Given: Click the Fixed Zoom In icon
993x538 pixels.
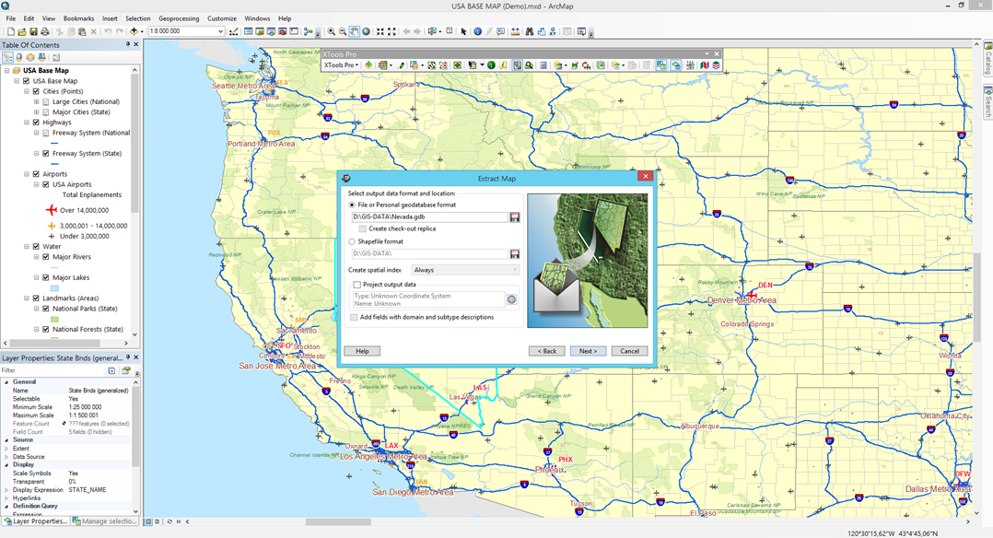Looking at the screenshot, I should 380,31.
